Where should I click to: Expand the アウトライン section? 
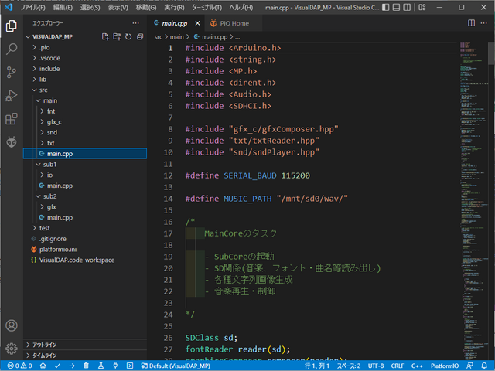[44, 345]
